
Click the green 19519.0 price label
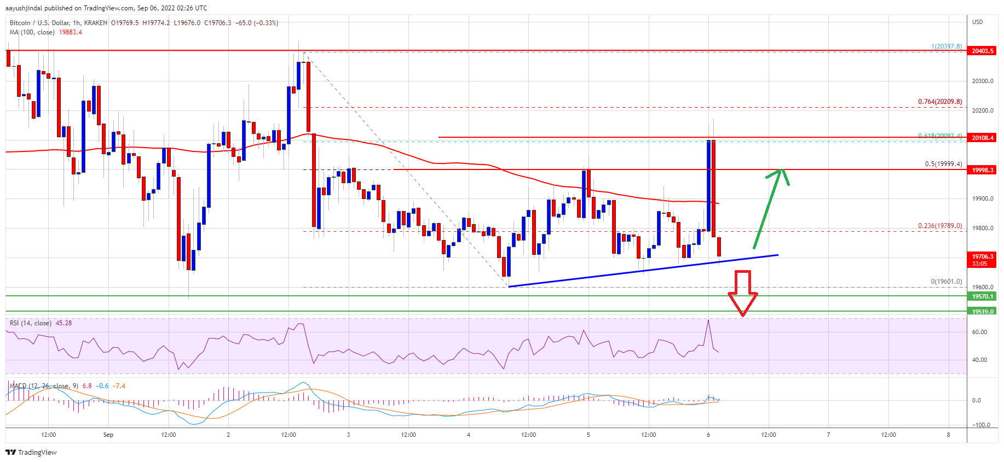[982, 312]
